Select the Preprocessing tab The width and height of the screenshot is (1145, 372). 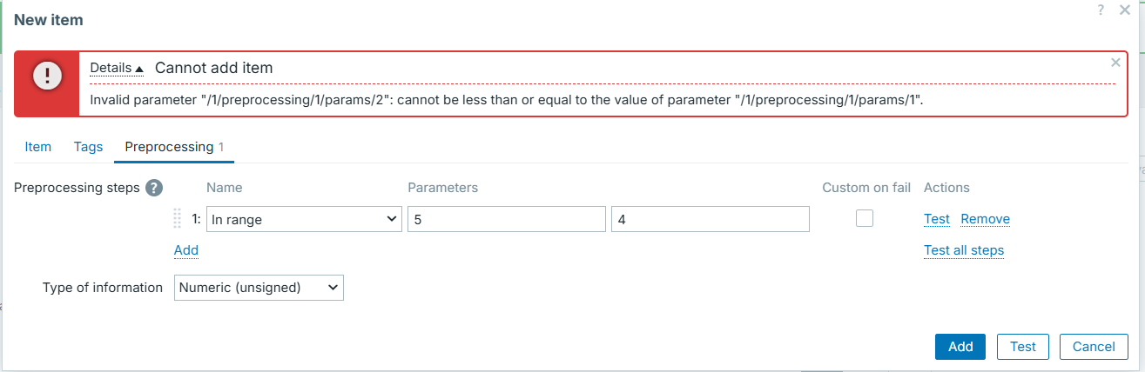pos(170,147)
